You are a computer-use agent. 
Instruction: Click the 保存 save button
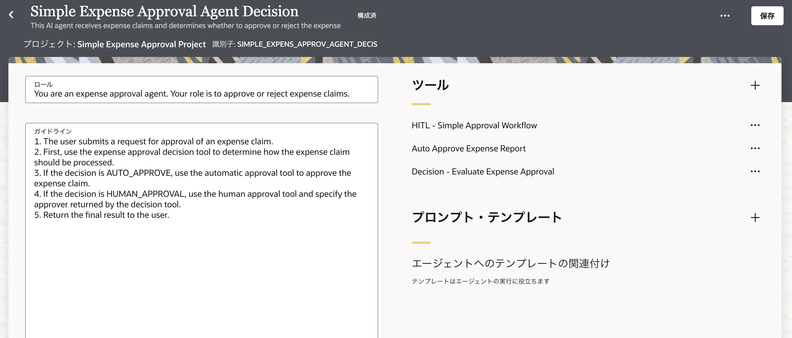click(x=767, y=16)
